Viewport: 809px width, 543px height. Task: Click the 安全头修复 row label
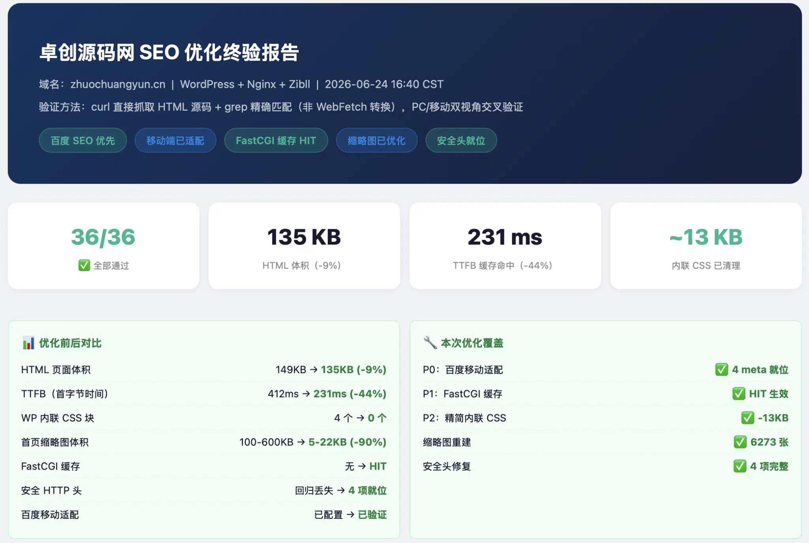pos(447,466)
